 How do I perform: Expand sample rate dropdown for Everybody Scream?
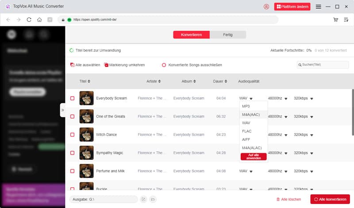286,98
